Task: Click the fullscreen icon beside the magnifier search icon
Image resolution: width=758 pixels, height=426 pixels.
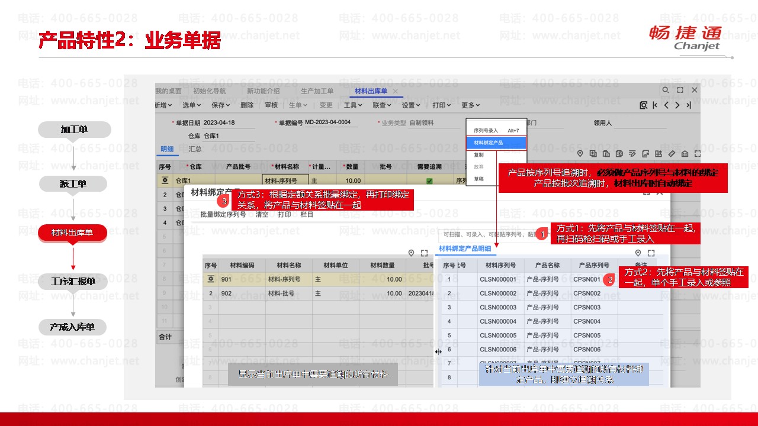Action: [x=680, y=91]
